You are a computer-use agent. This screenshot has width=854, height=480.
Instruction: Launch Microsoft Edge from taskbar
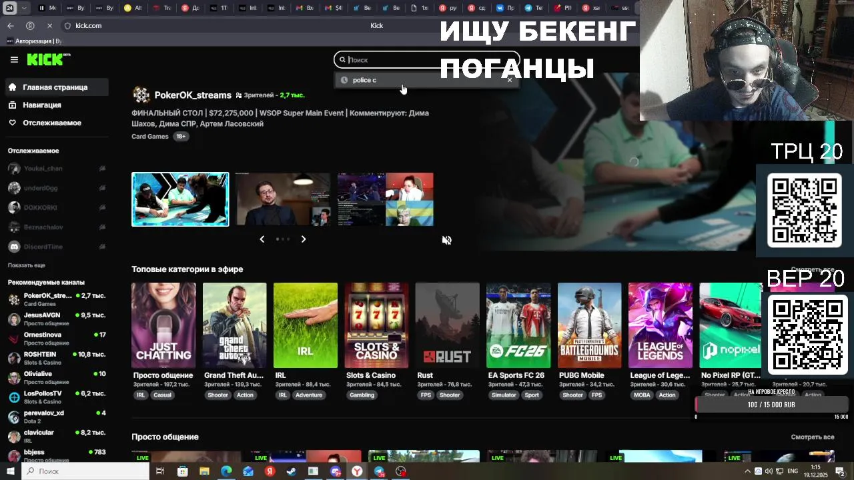coord(226,471)
